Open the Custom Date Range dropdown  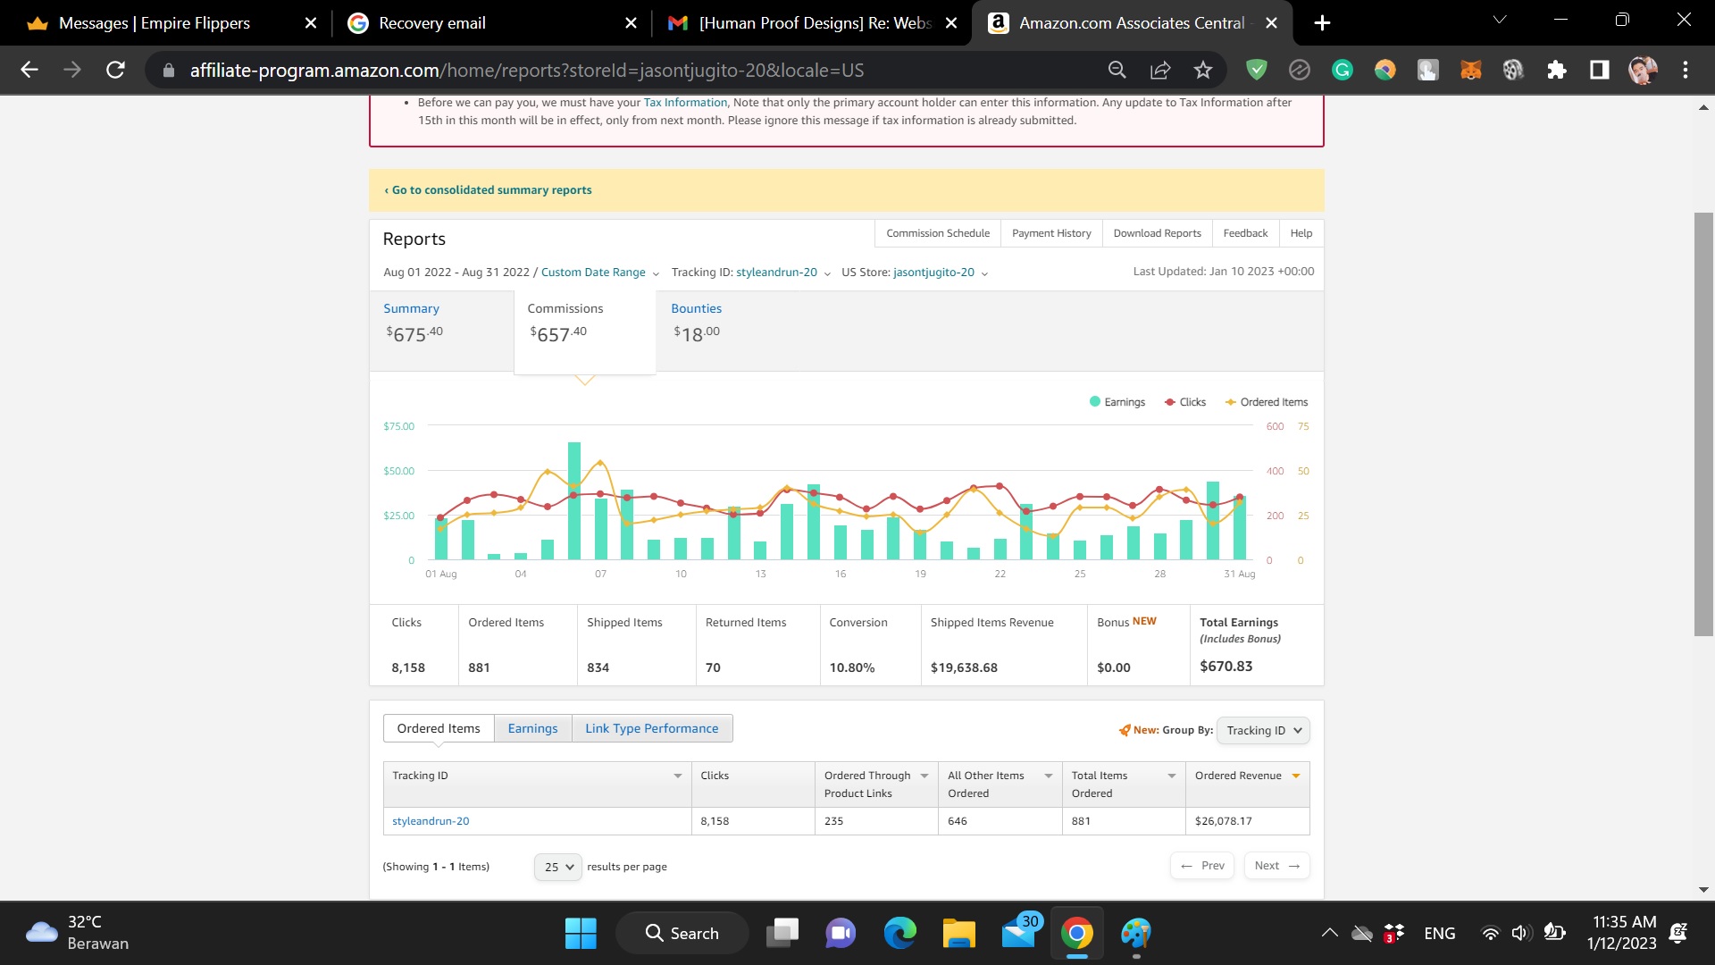(x=599, y=273)
